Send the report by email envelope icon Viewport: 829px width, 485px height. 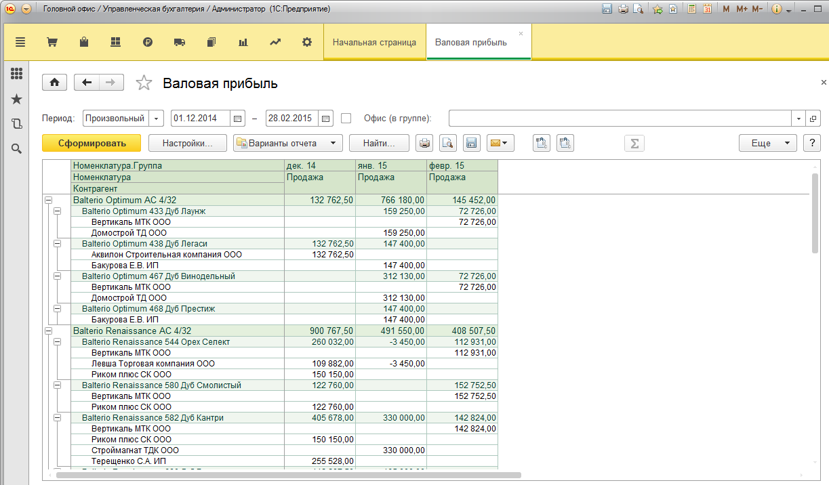click(x=500, y=143)
